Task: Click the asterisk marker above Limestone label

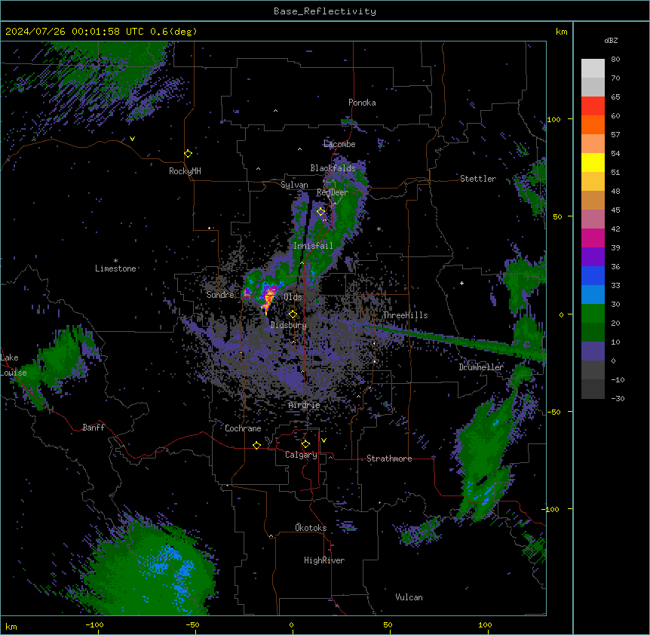Action: [x=115, y=261]
